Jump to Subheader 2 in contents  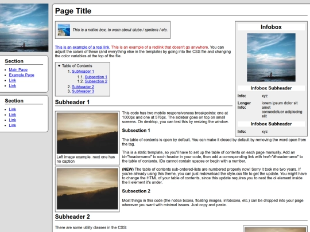(x=83, y=87)
